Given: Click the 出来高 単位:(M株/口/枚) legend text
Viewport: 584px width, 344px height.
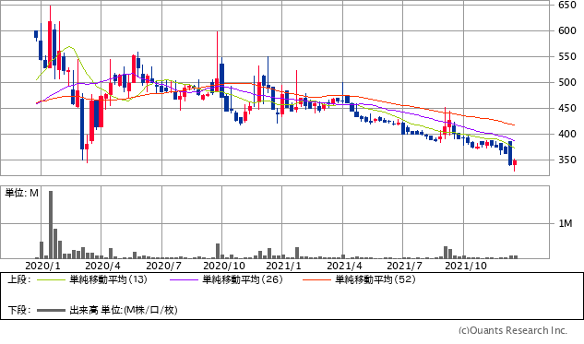Looking at the screenshot, I should tap(124, 310).
